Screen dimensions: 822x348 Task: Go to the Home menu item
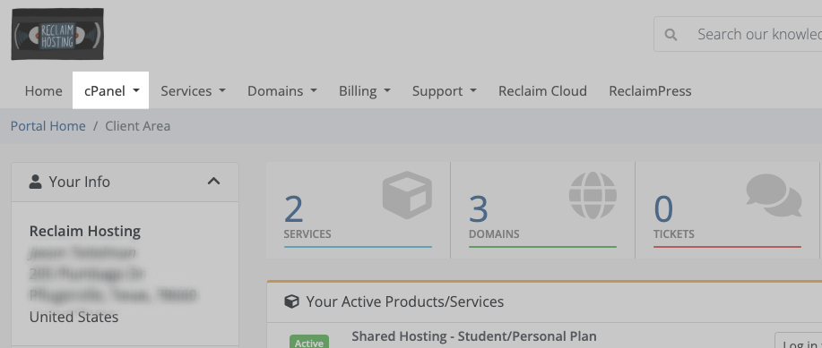pyautogui.click(x=44, y=90)
